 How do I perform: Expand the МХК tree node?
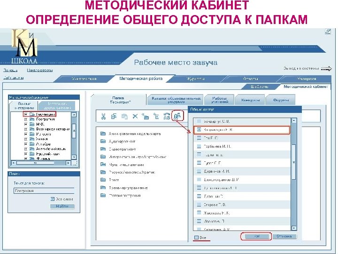tap(26, 124)
